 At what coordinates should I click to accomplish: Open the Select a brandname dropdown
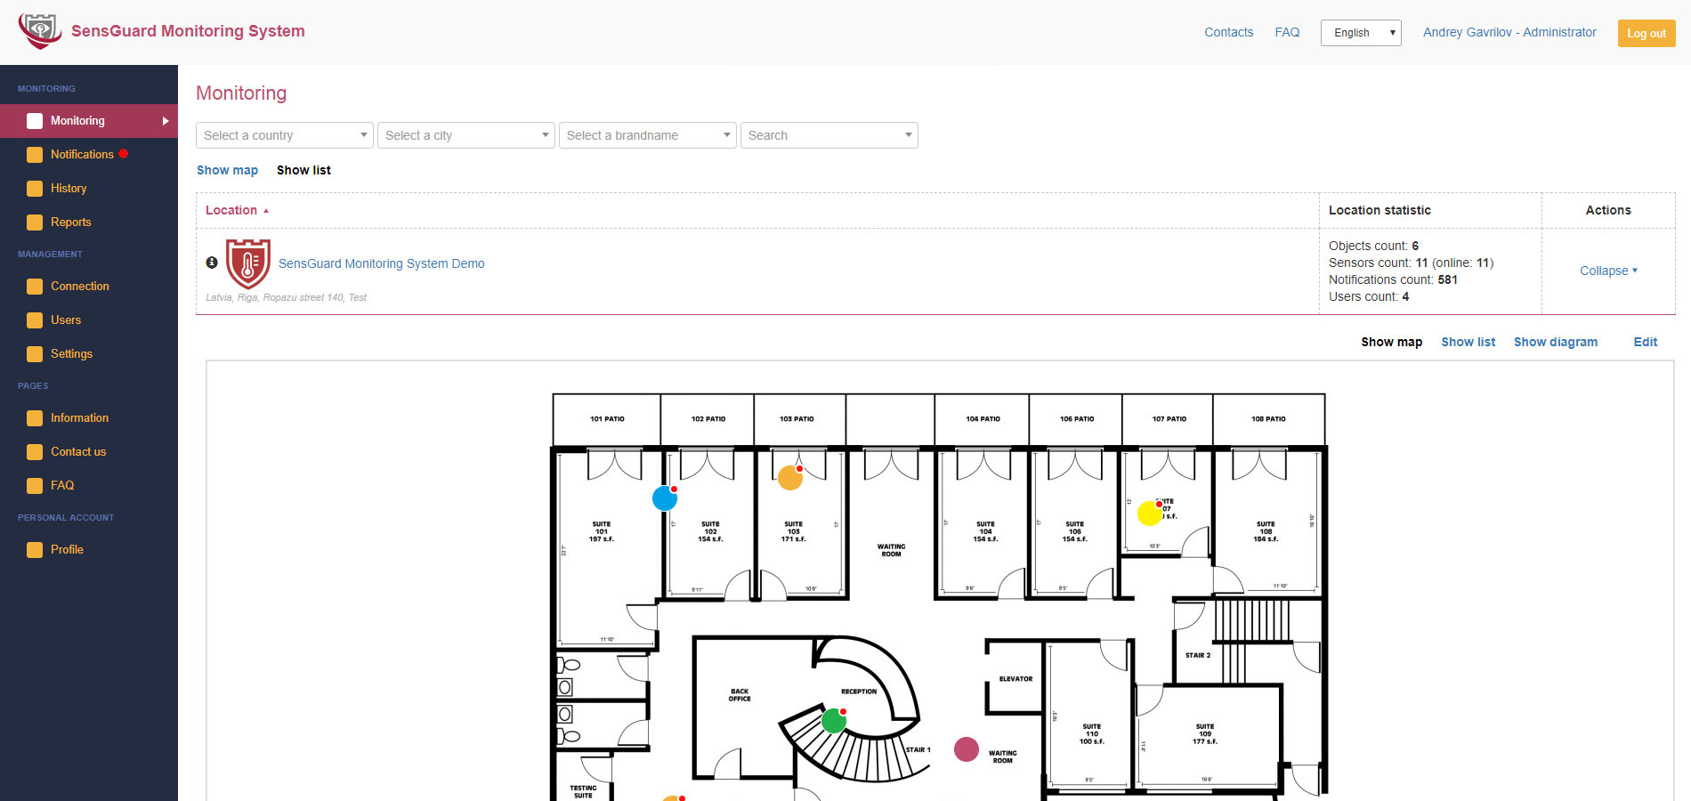point(647,134)
